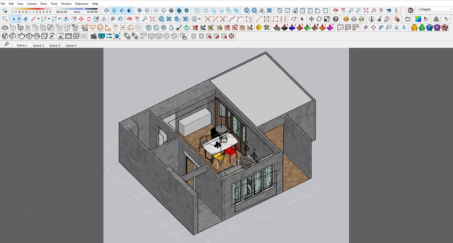This screenshot has height=243, width=453.
Task: Enable Shaded With Textures style
Action: pos(179,10)
